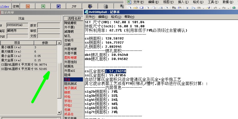Click the JUP toolbar button
238x119 pixels.
(x=74, y=6)
